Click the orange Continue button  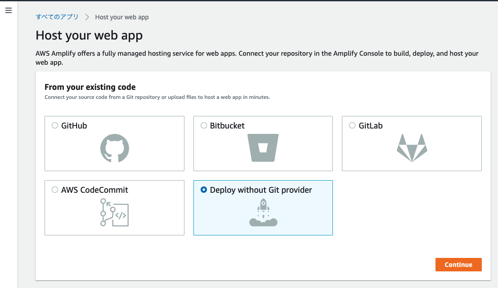[x=458, y=265]
